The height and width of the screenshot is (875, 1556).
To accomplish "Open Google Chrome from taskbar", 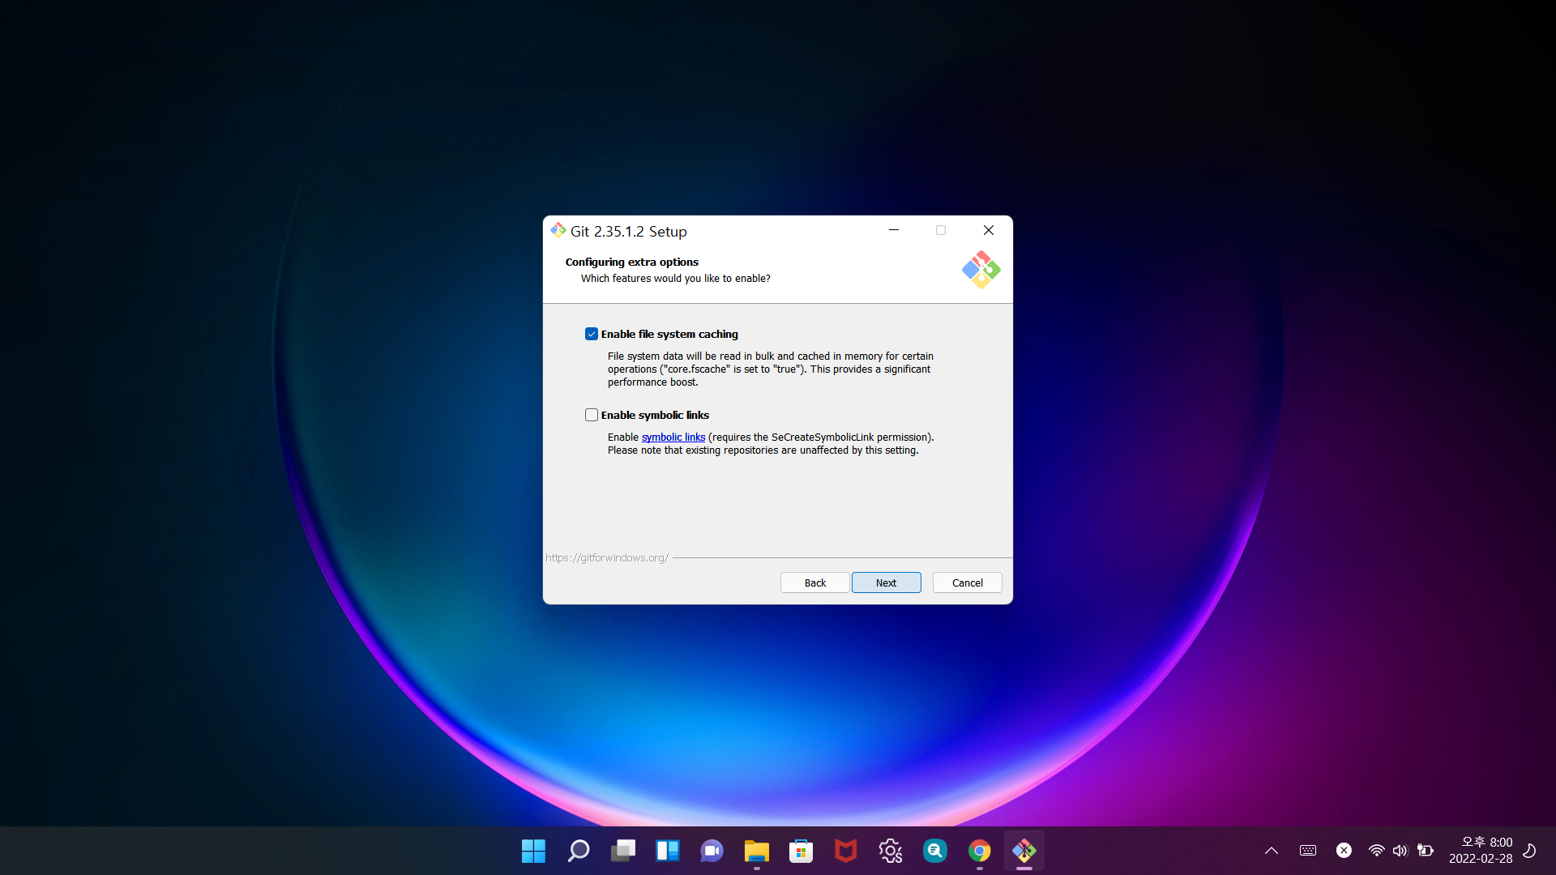I will click(979, 851).
